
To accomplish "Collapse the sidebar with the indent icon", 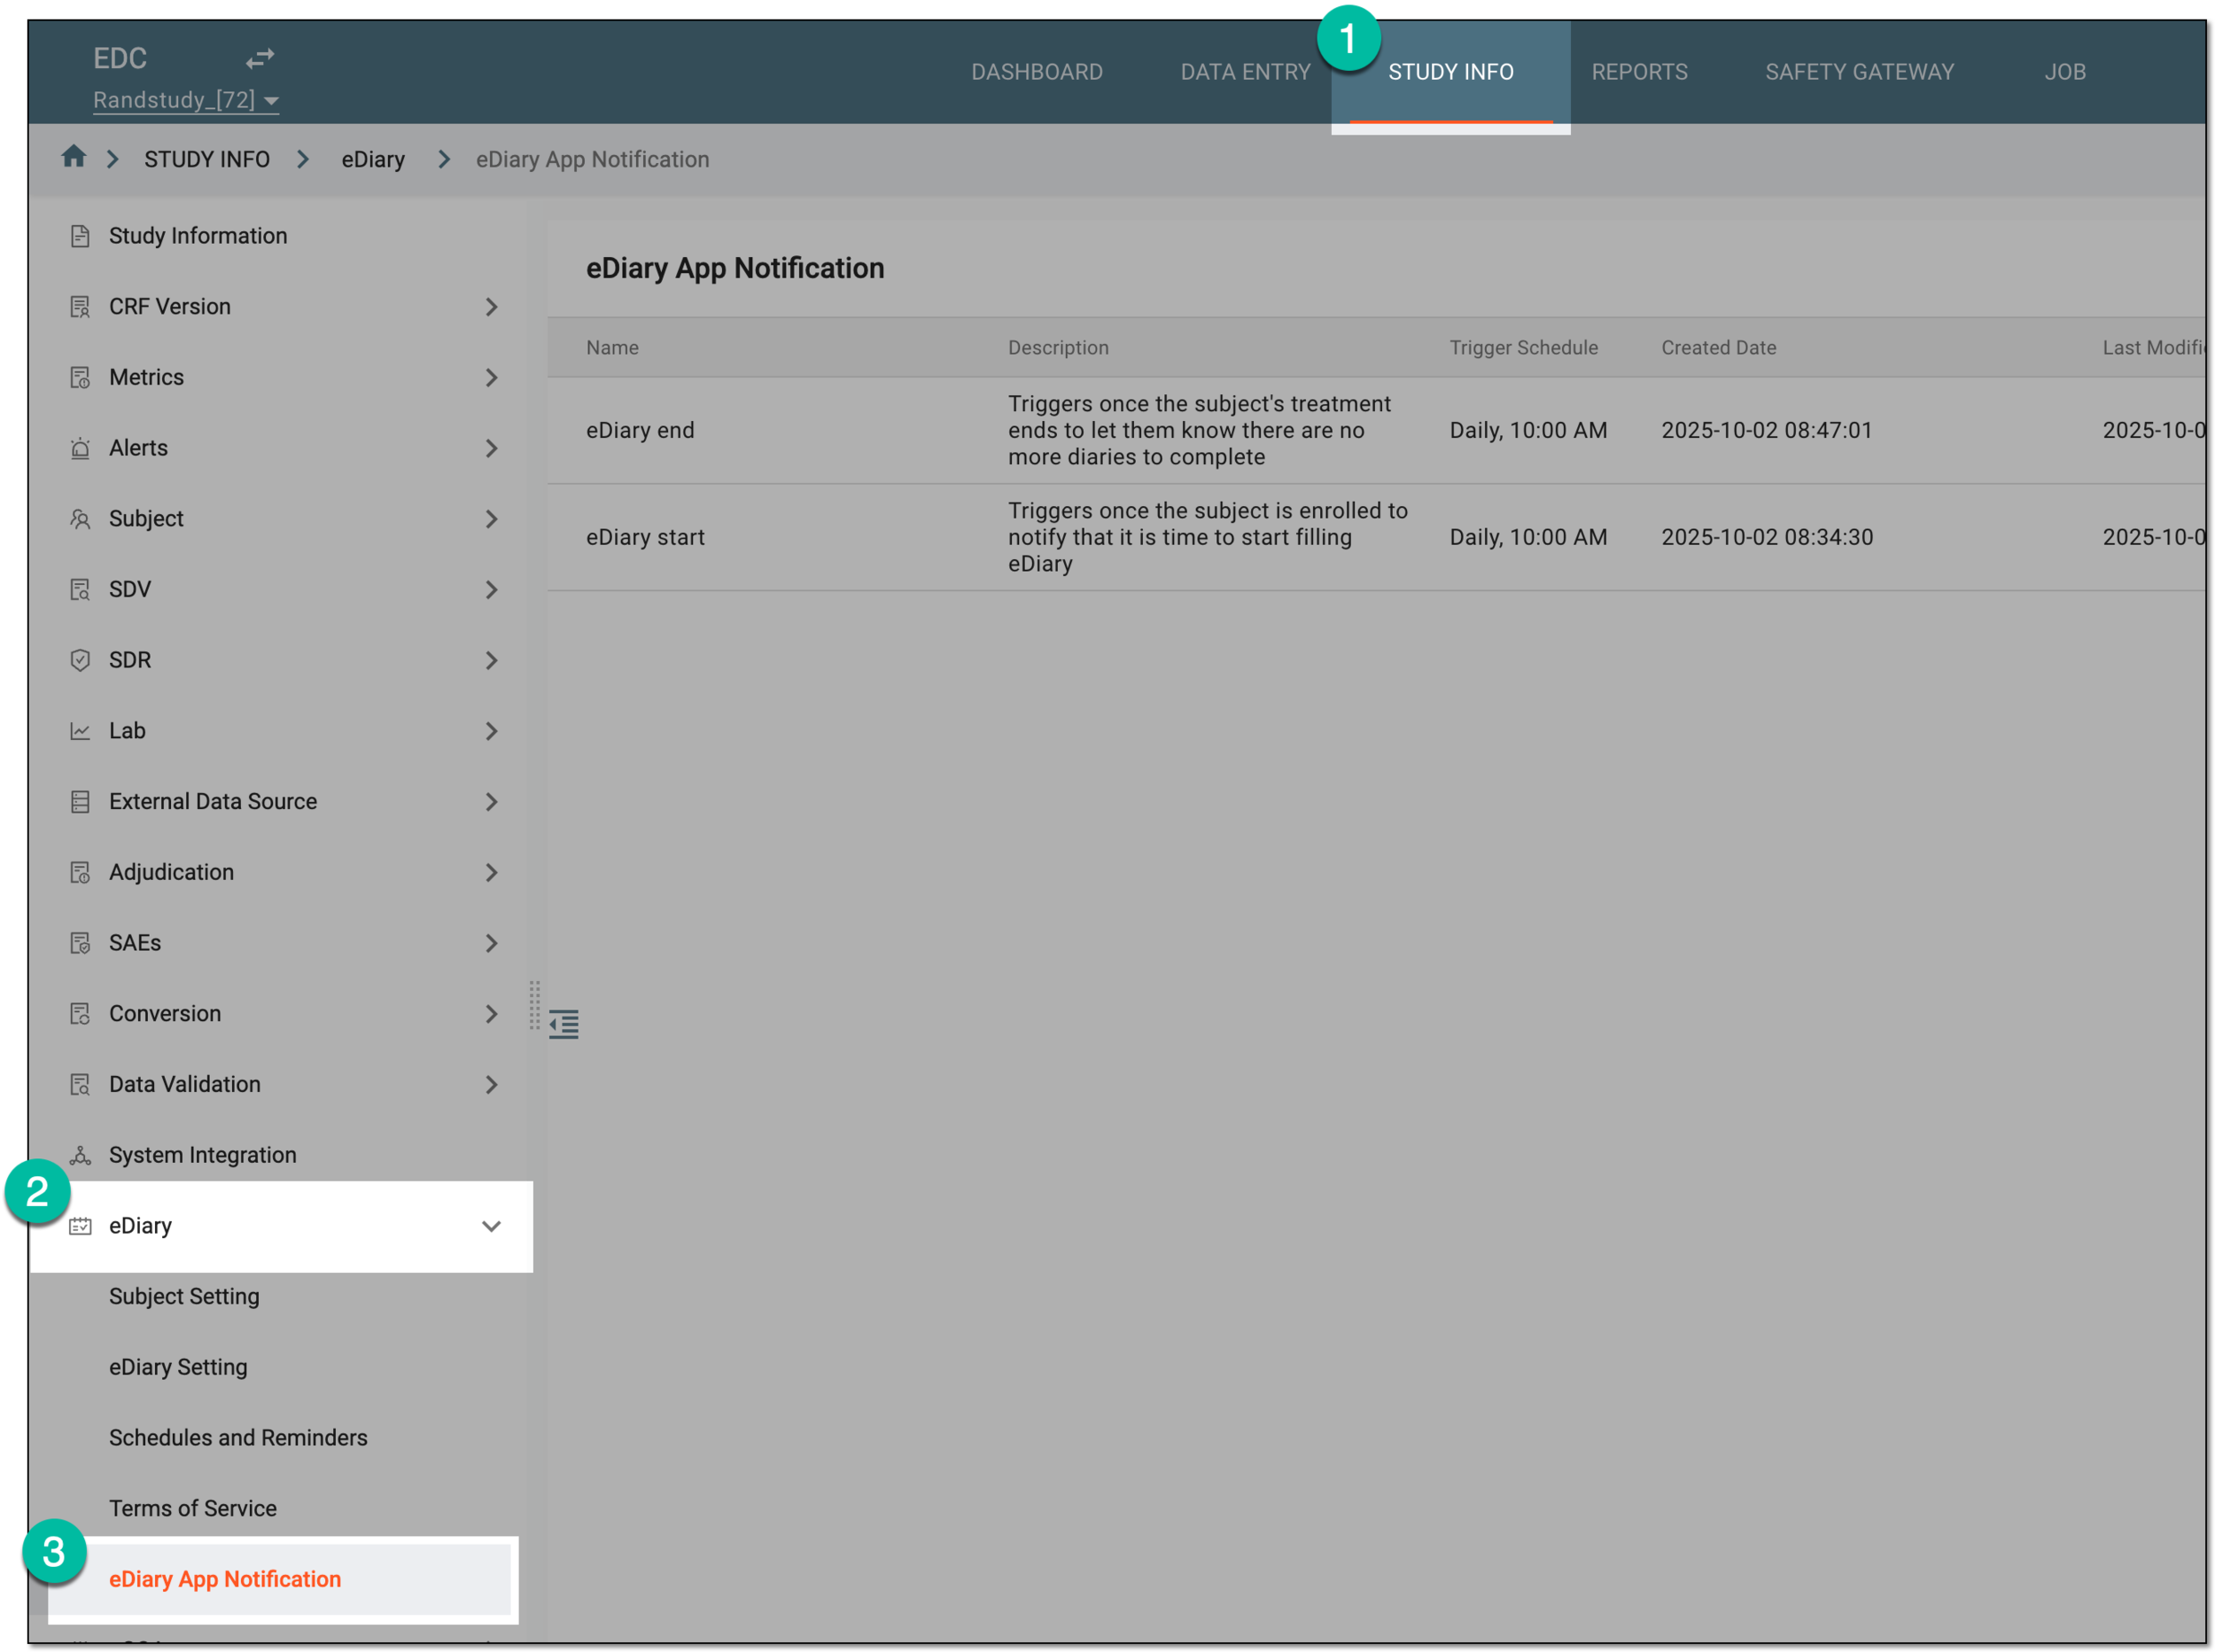I will 563,1024.
